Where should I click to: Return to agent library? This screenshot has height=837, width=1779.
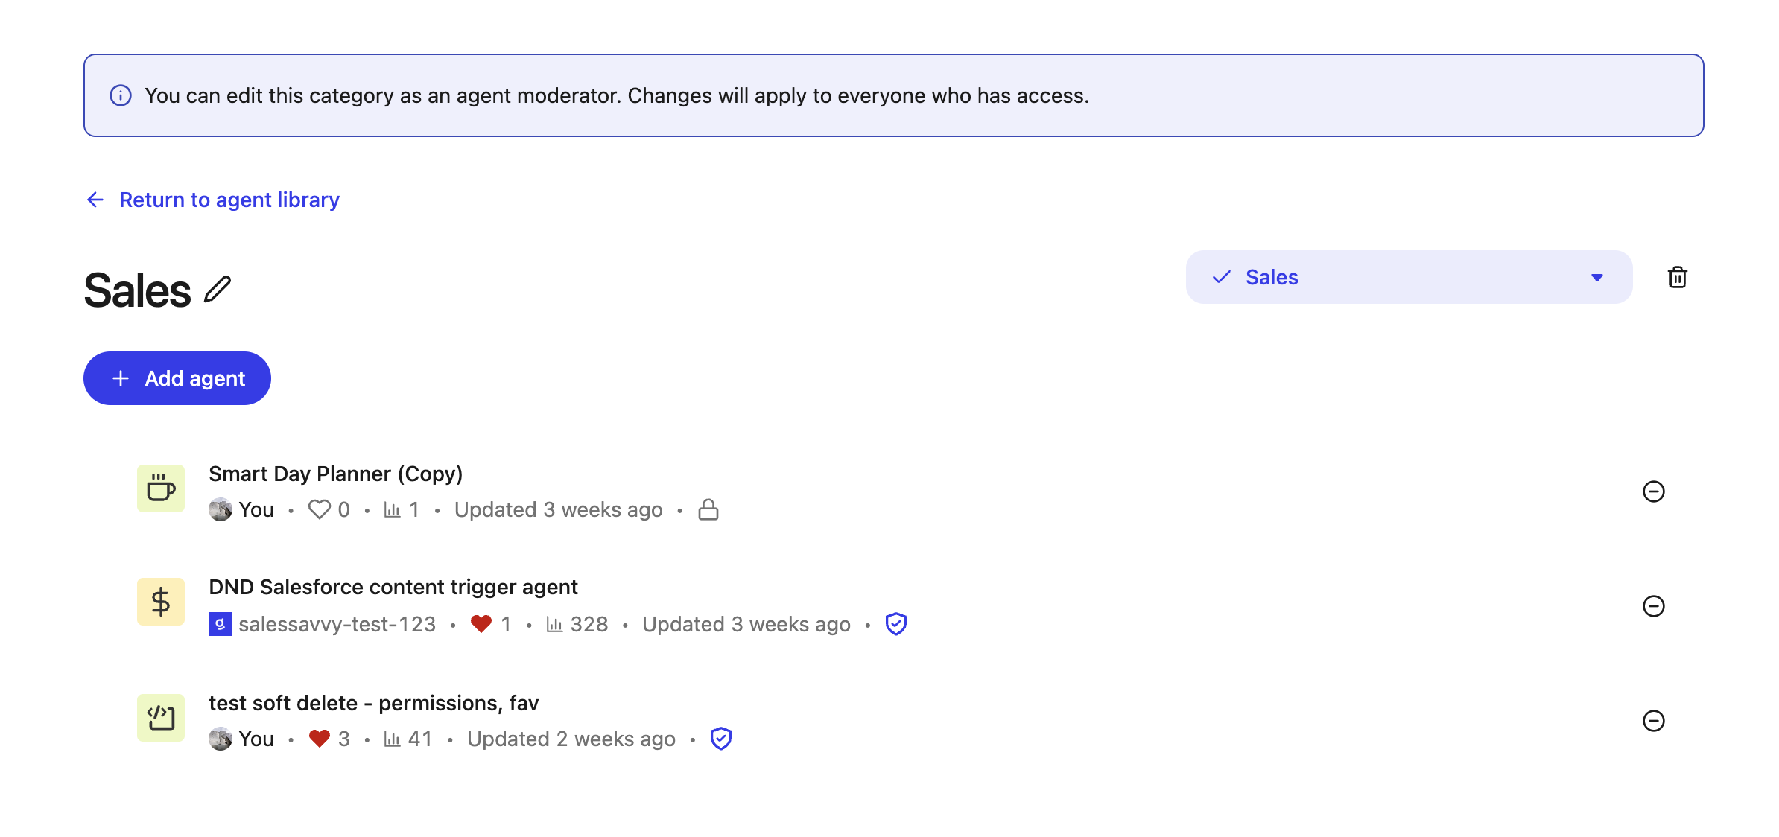point(228,200)
